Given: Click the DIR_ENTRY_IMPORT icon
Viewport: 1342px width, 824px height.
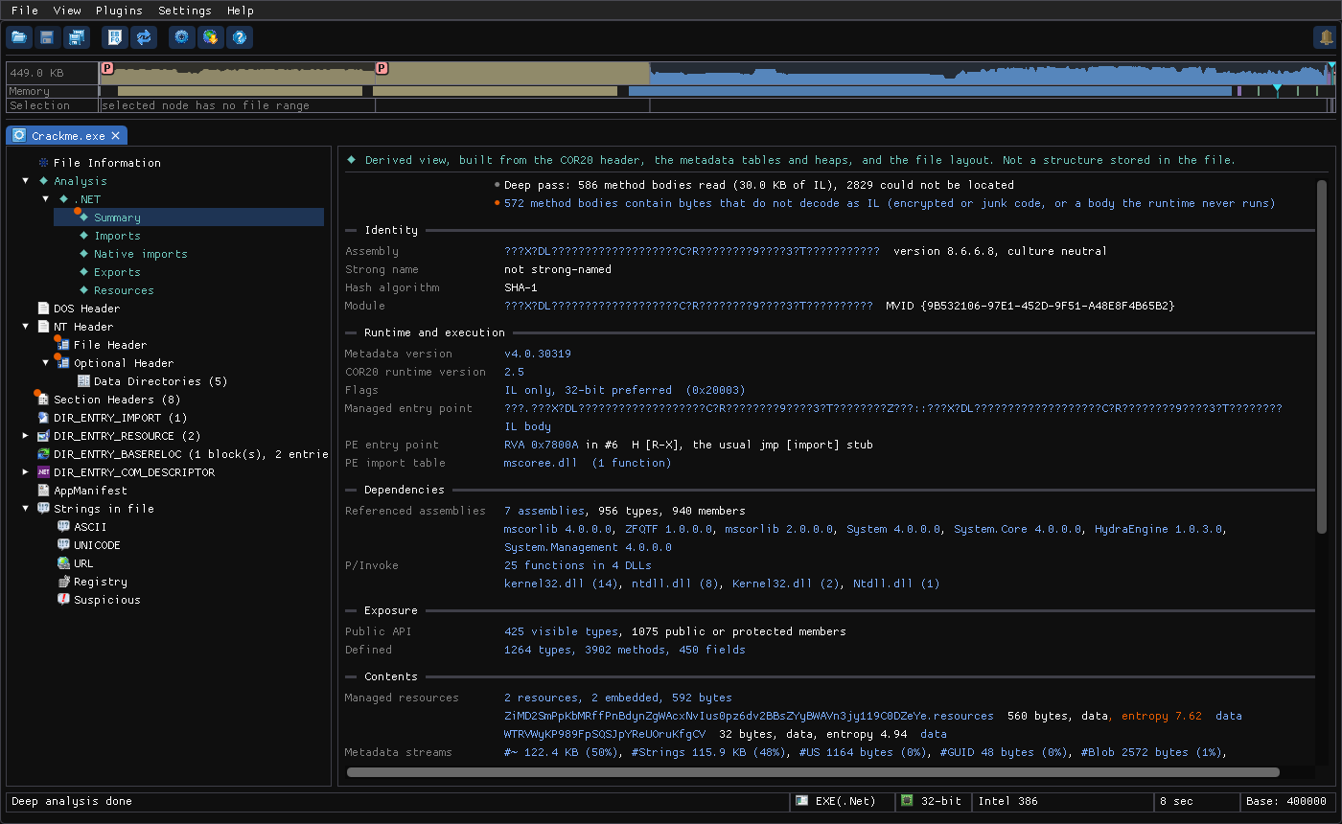Looking at the screenshot, I should point(43,418).
